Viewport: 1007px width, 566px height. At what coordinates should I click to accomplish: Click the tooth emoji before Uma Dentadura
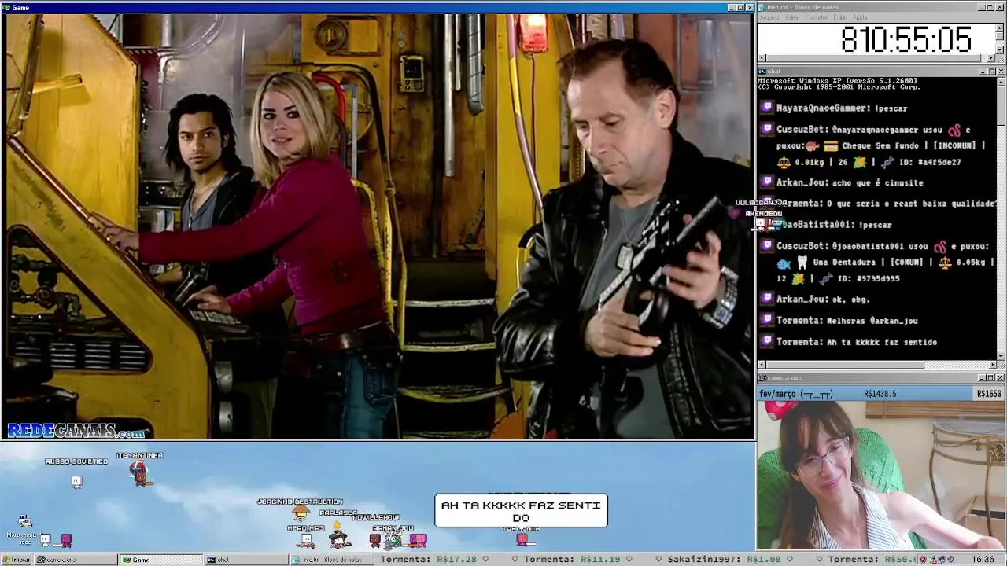click(802, 262)
